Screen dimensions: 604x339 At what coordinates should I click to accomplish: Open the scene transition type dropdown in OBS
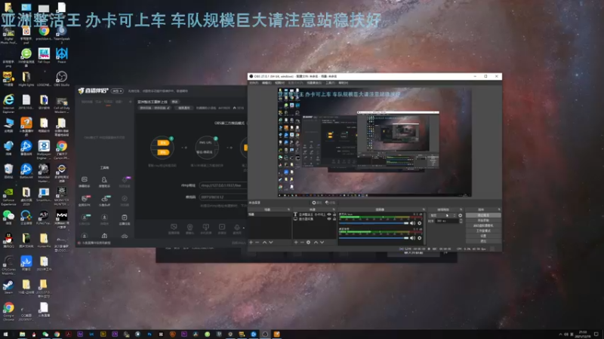(x=442, y=215)
